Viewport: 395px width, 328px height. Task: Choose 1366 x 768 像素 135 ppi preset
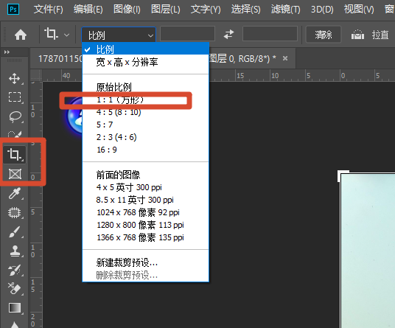pyautogui.click(x=146, y=237)
